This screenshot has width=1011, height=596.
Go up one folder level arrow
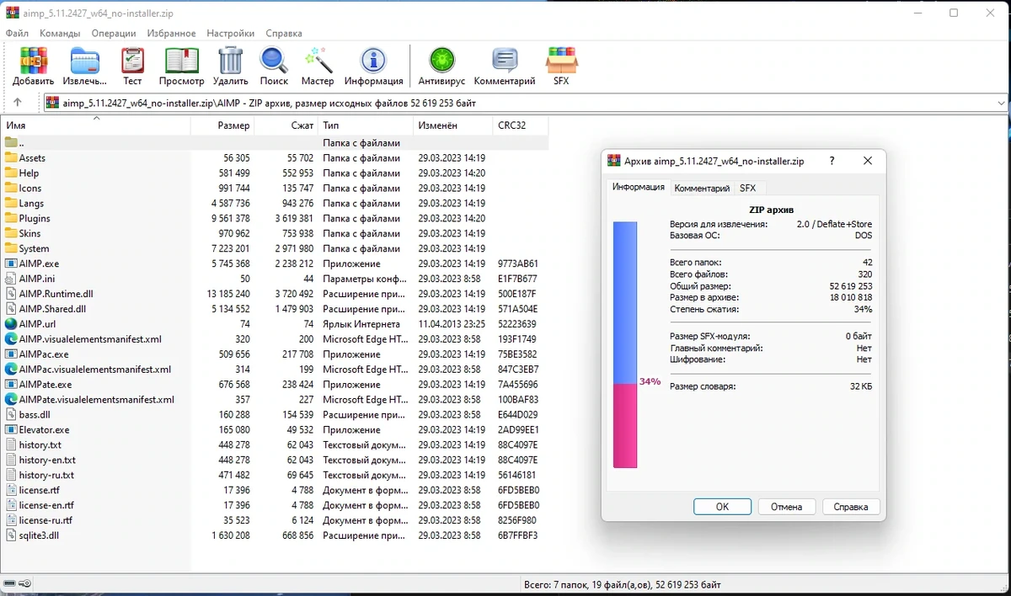17,103
